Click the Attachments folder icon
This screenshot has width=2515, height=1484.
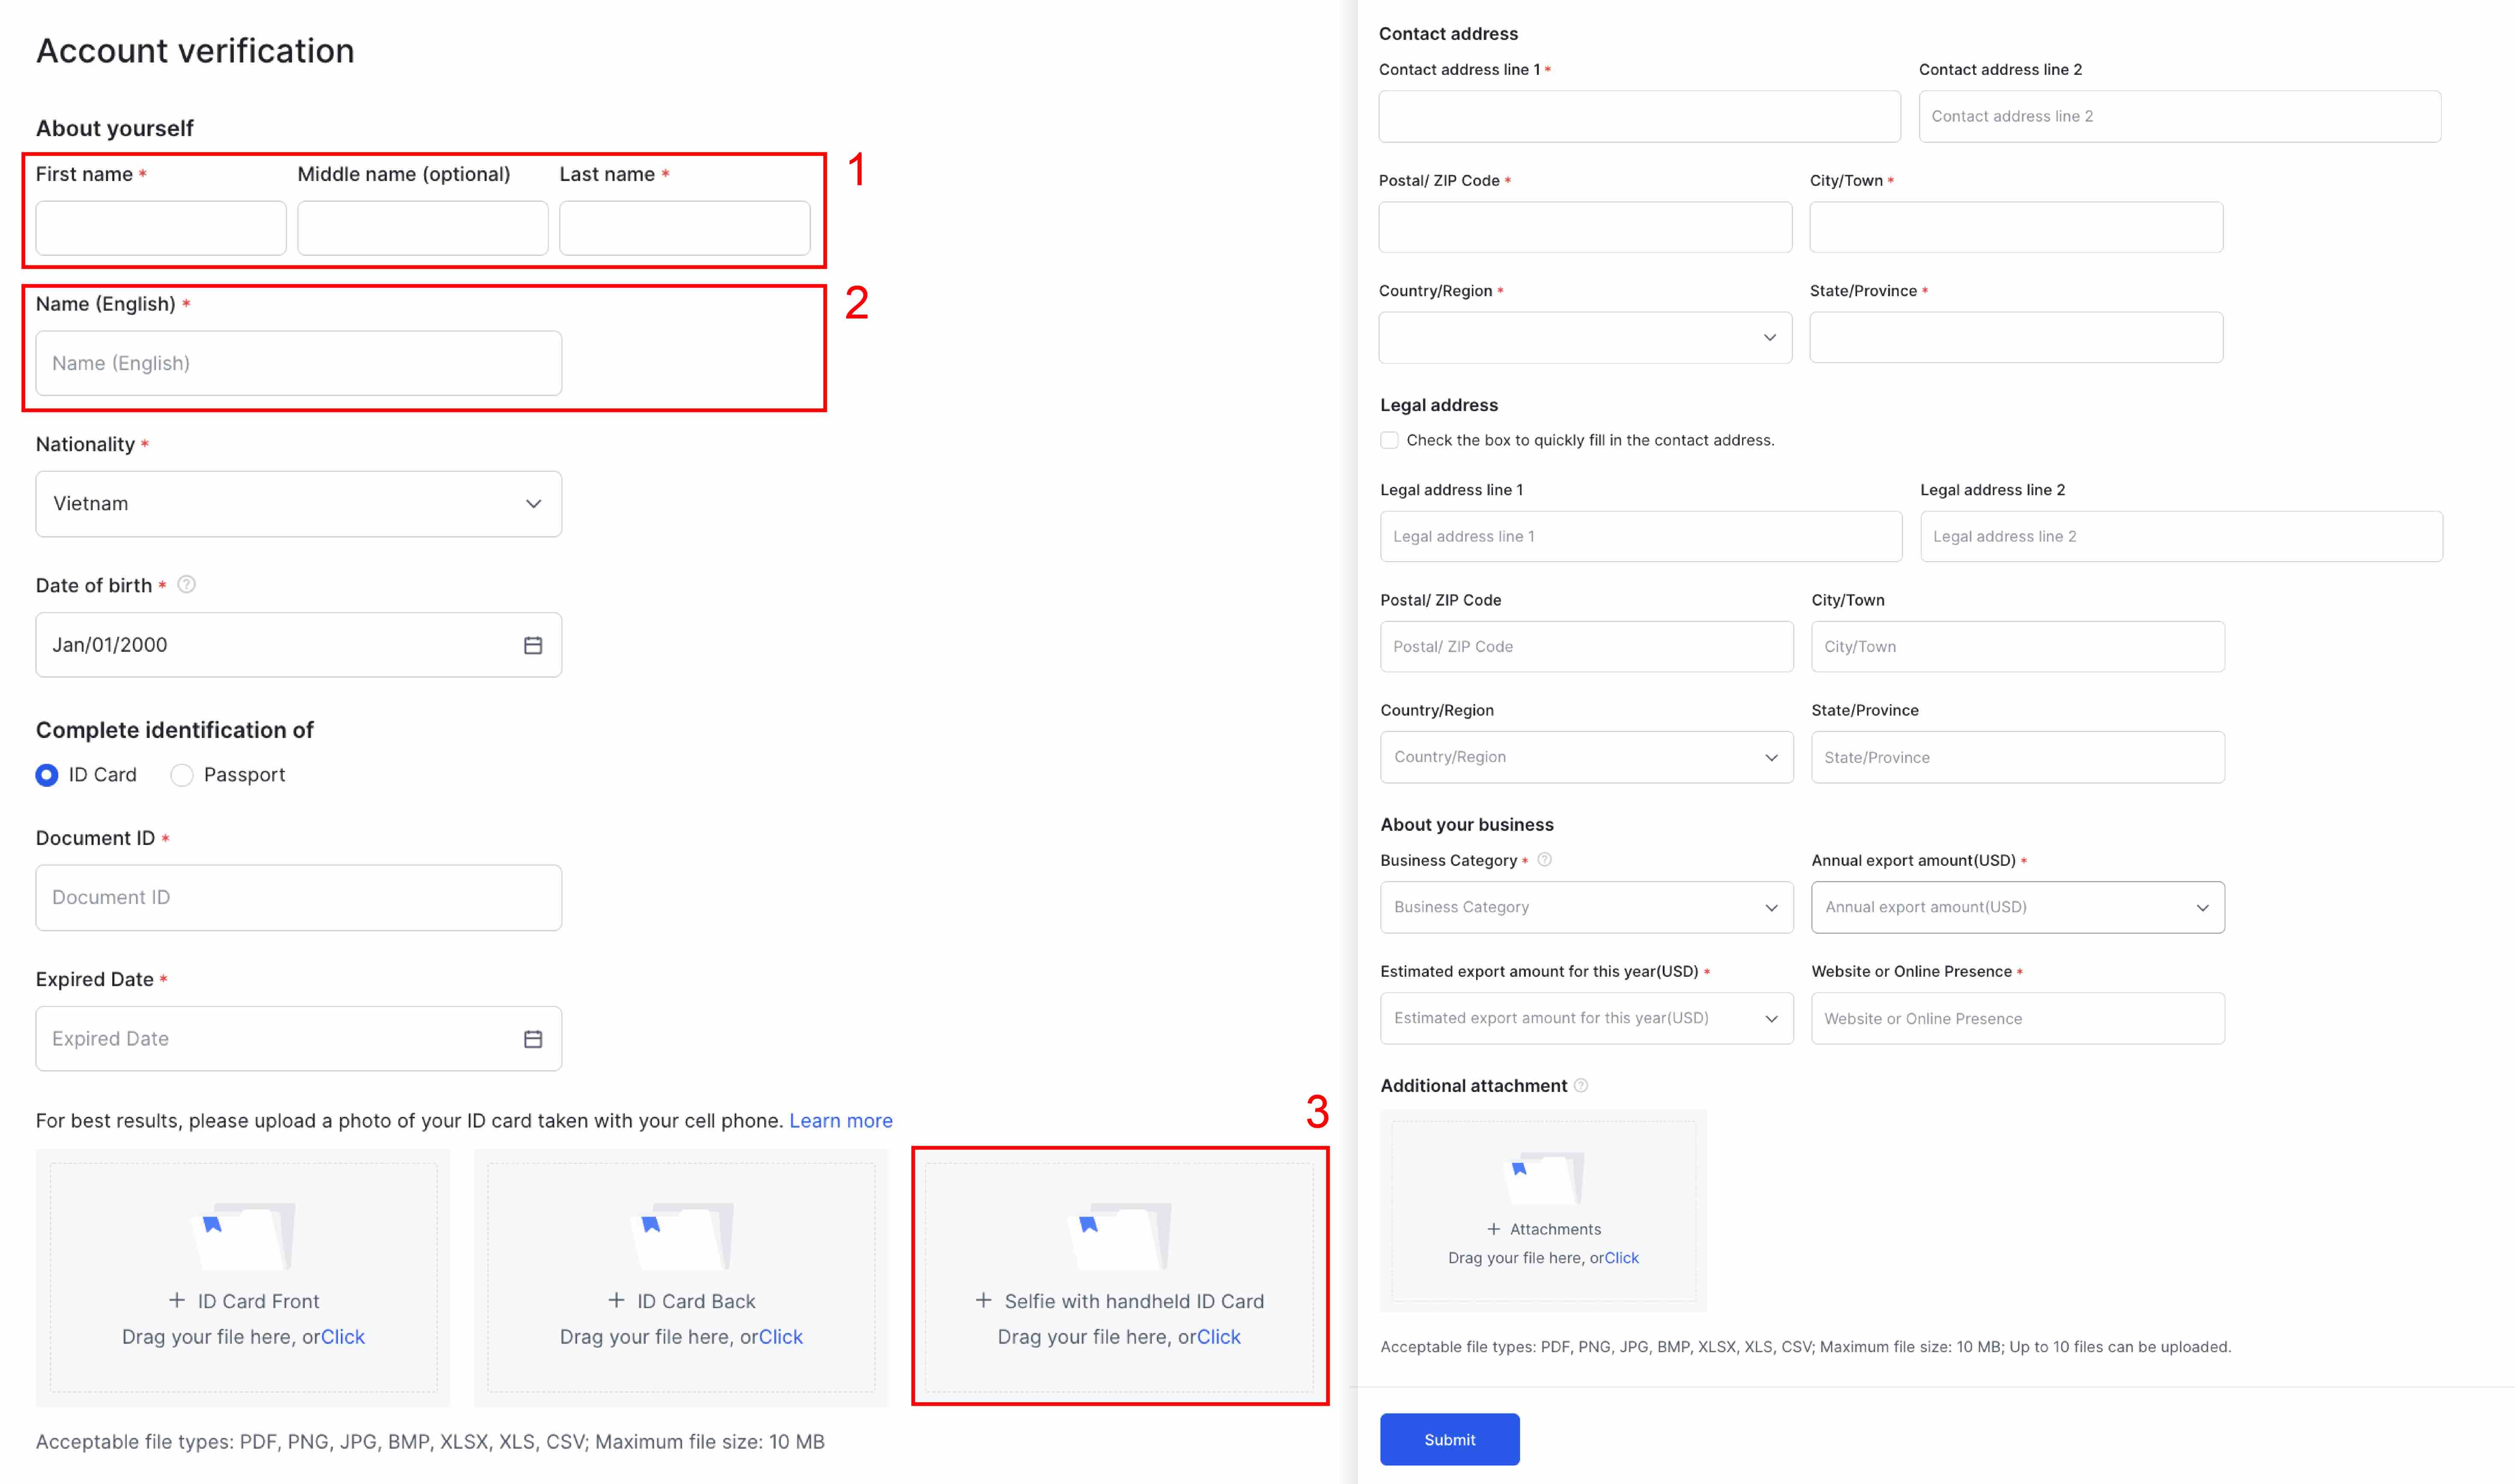coord(1544,1178)
